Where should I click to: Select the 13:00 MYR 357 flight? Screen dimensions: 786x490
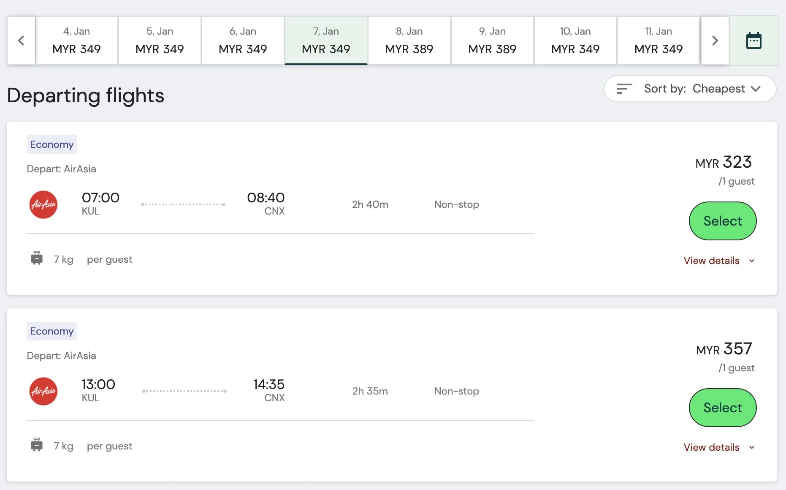(x=722, y=408)
